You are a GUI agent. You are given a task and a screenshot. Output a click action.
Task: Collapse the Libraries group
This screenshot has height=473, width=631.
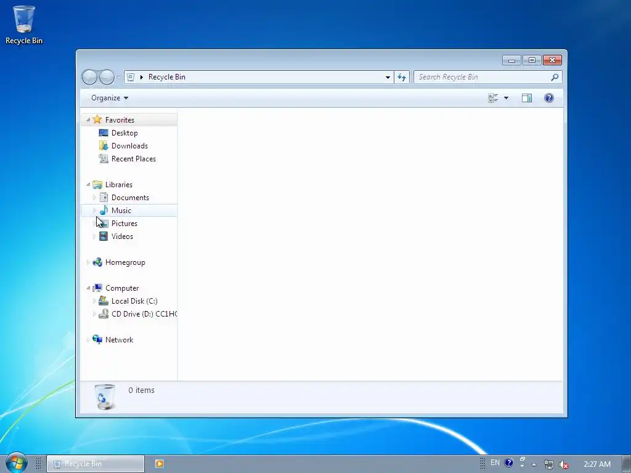pyautogui.click(x=88, y=185)
